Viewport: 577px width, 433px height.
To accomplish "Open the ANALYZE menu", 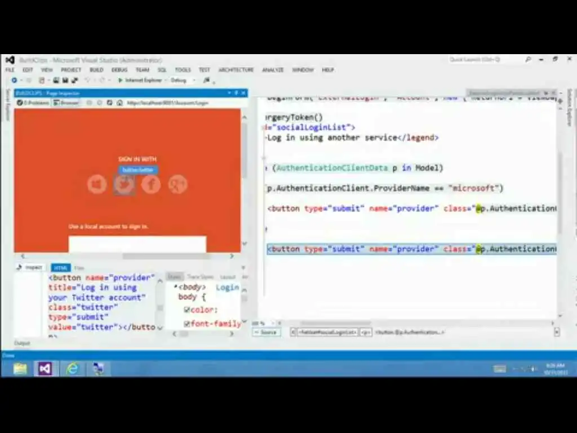I will [x=273, y=70].
